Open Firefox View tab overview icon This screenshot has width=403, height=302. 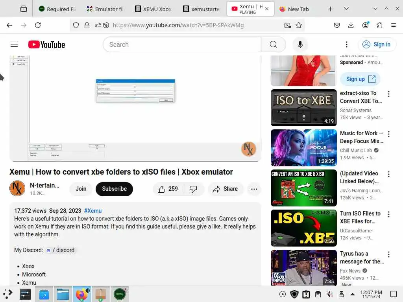click(23, 9)
